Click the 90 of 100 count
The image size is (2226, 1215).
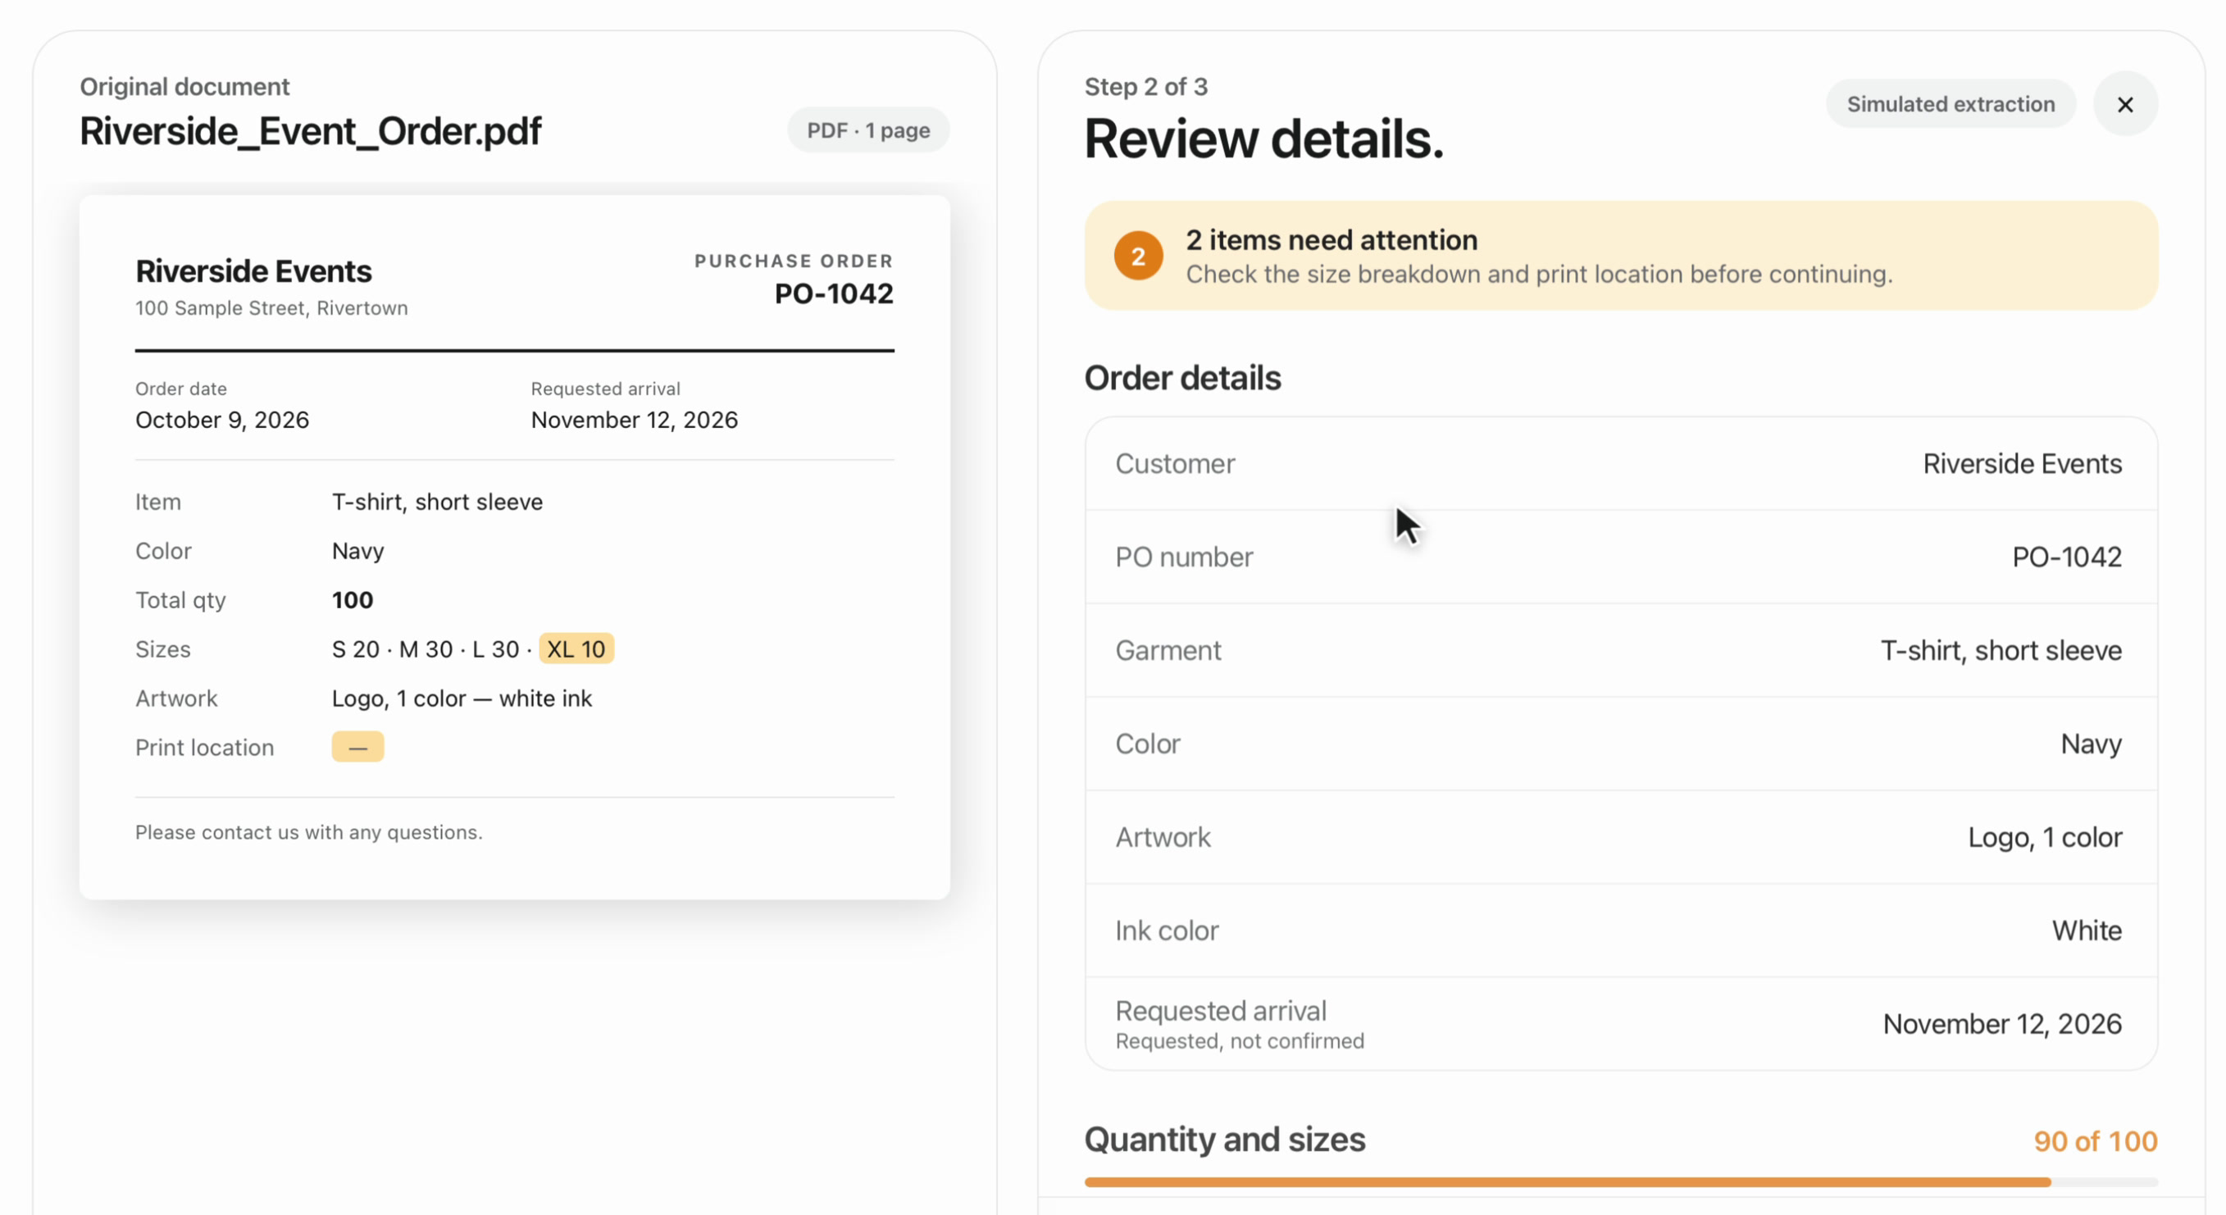[2095, 1141]
